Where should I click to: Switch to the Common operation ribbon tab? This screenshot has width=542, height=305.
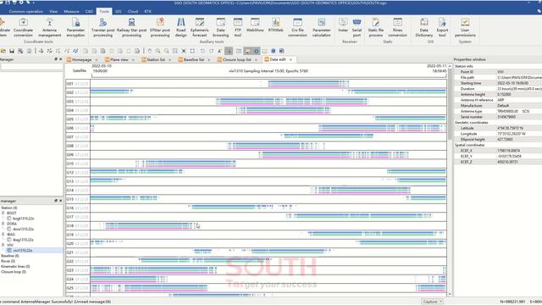tap(26, 11)
